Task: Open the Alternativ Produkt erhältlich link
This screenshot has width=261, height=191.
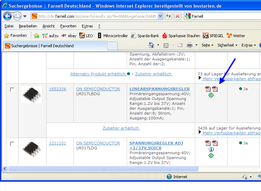Action: pos(98,74)
